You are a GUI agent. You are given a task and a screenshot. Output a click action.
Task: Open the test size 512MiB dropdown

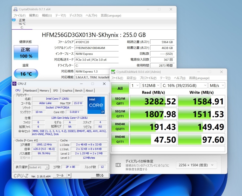(x=150, y=85)
